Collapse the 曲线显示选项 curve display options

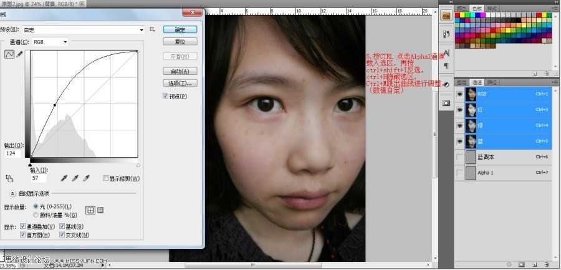12,193
